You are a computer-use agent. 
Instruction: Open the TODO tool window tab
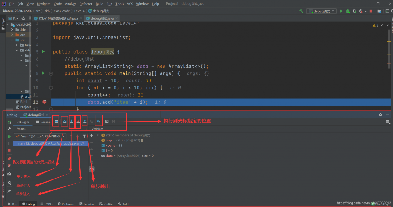[x=46, y=204]
